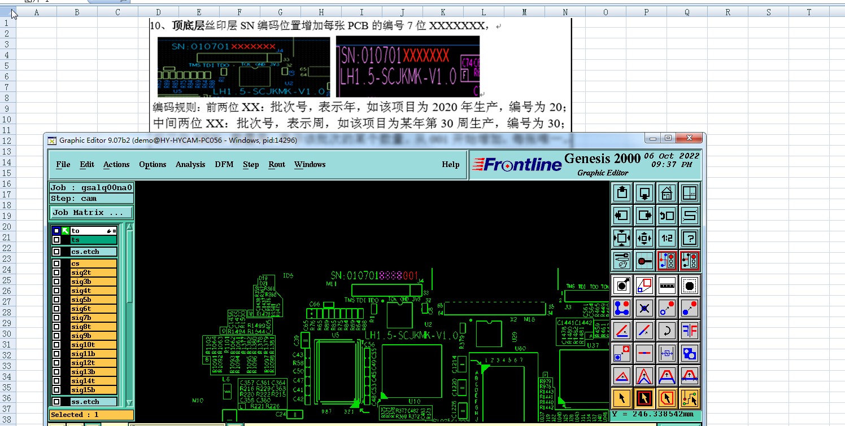Click the layer list scroll-up arrow
The height and width of the screenshot is (426, 845).
(x=130, y=227)
